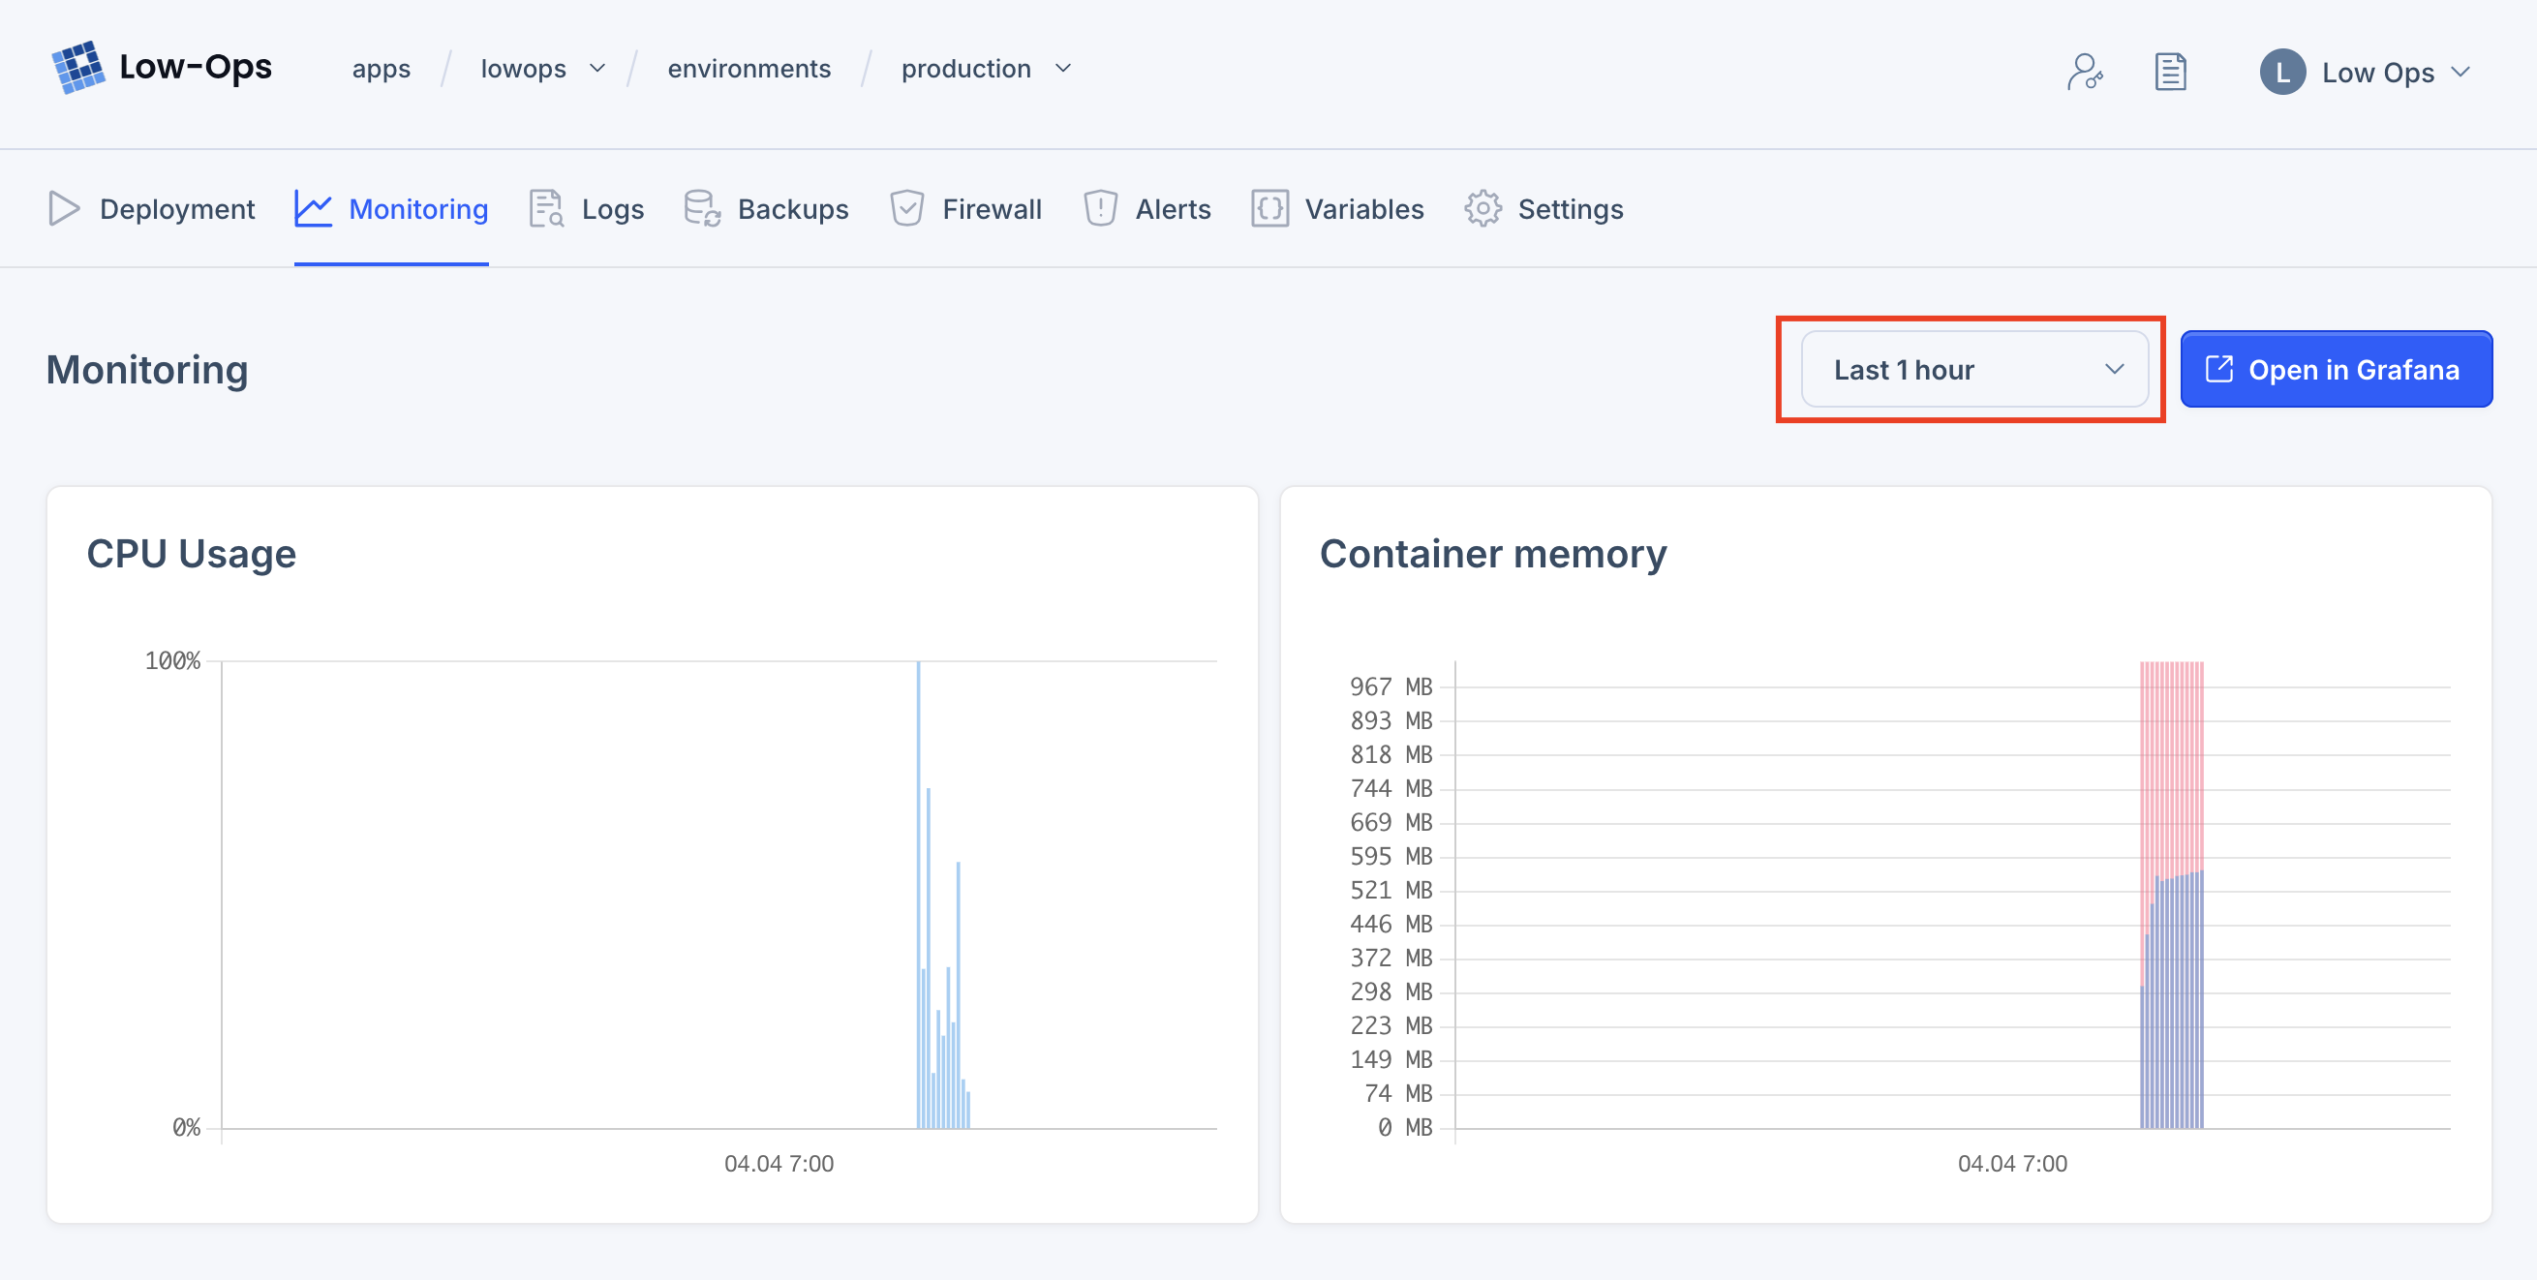
Task: Click the Settings gear icon
Action: 1482,209
